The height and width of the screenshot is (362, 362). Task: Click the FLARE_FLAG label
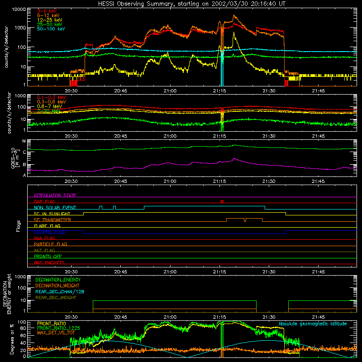(x=47, y=226)
